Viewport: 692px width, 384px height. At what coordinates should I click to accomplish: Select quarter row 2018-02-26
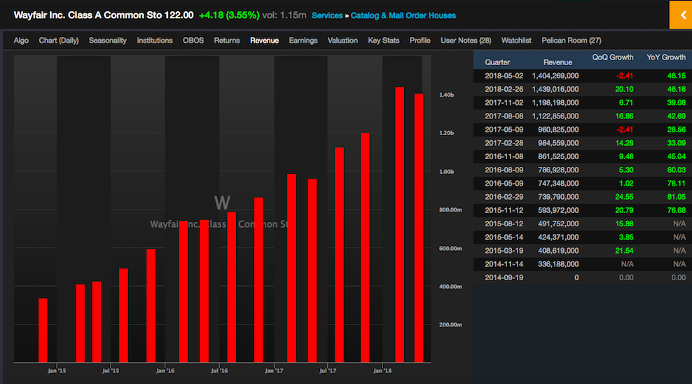pos(583,89)
